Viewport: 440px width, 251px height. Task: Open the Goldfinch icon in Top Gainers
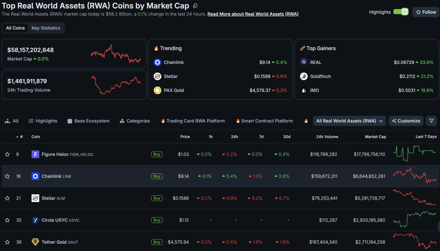pos(304,76)
